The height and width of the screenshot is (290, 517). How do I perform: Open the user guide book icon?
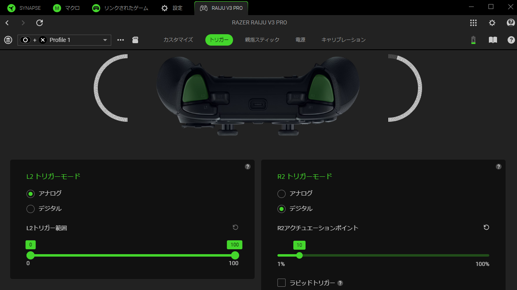coord(493,40)
